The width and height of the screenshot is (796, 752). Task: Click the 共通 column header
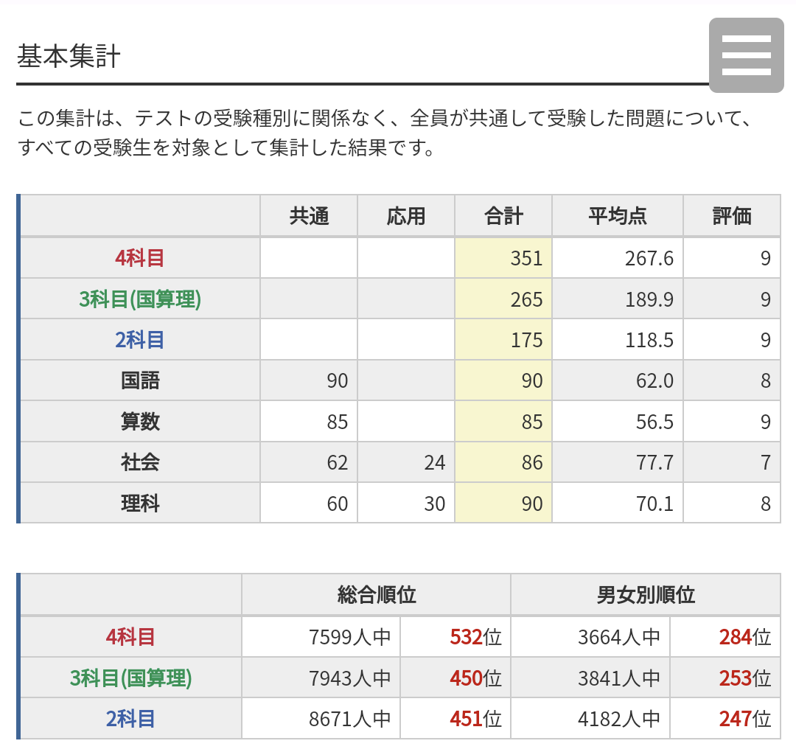[308, 215]
